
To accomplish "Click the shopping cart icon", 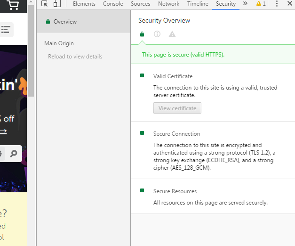I will 13,5.
